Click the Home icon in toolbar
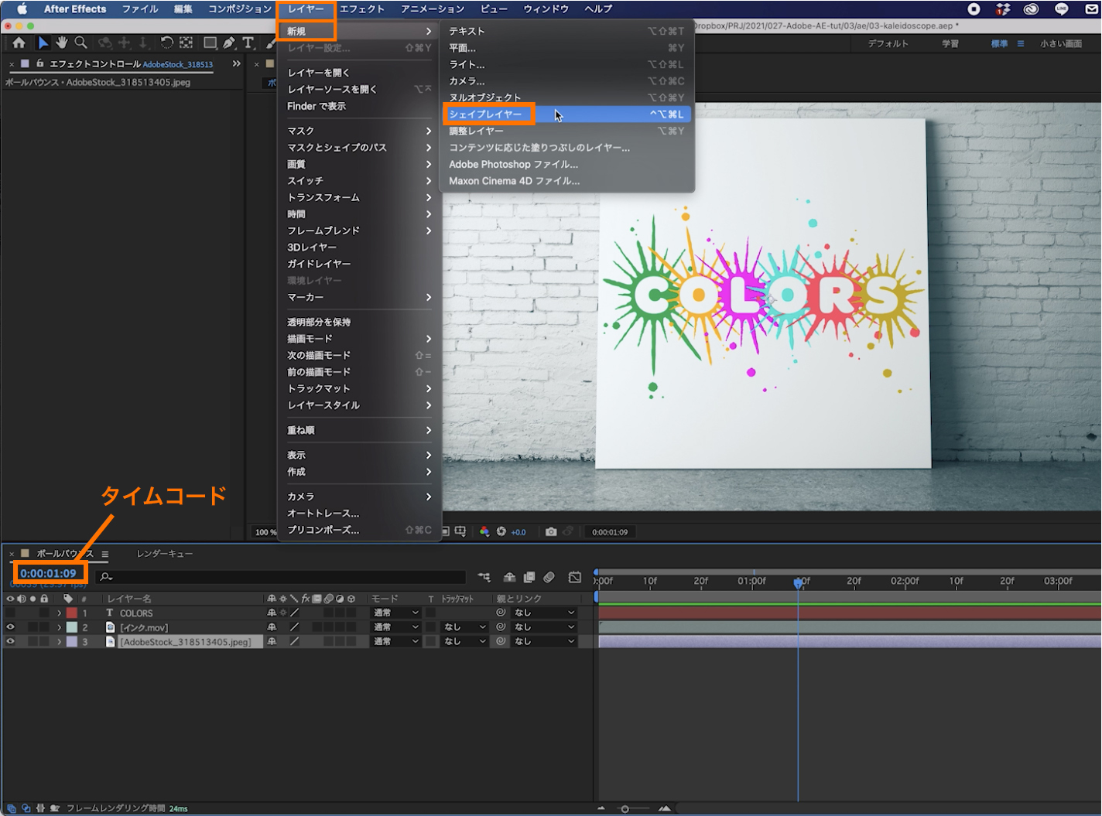Viewport: 1102px width, 816px height. pos(19,43)
